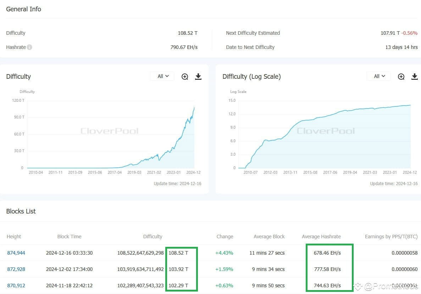Open the All dropdown on the Log Scale chart
The image size is (421, 294).
click(x=378, y=76)
